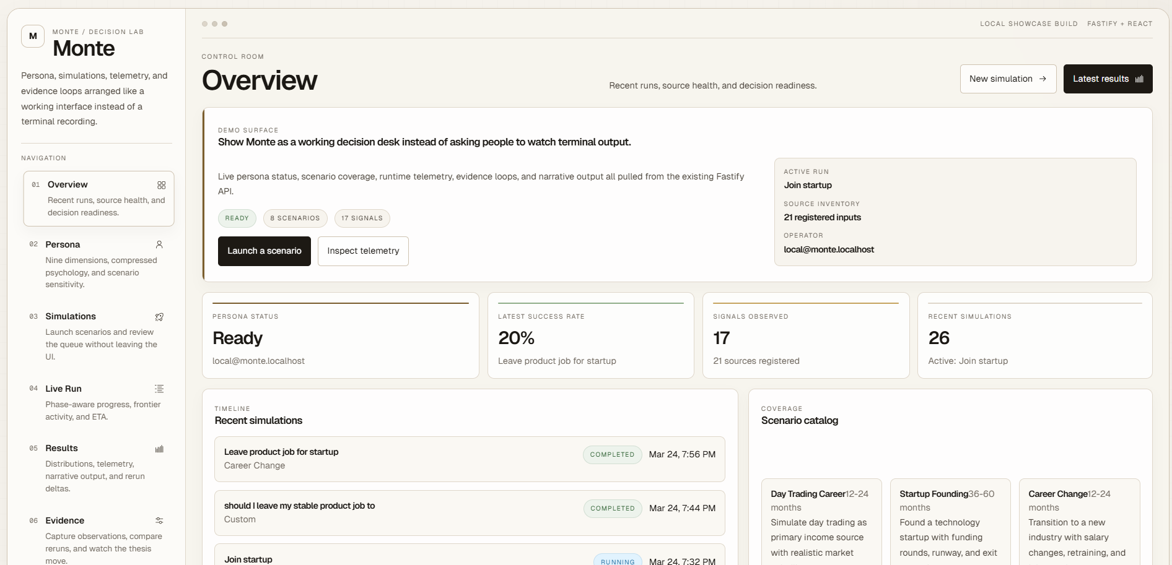Click the 'Recent simulations' heading

(x=258, y=421)
